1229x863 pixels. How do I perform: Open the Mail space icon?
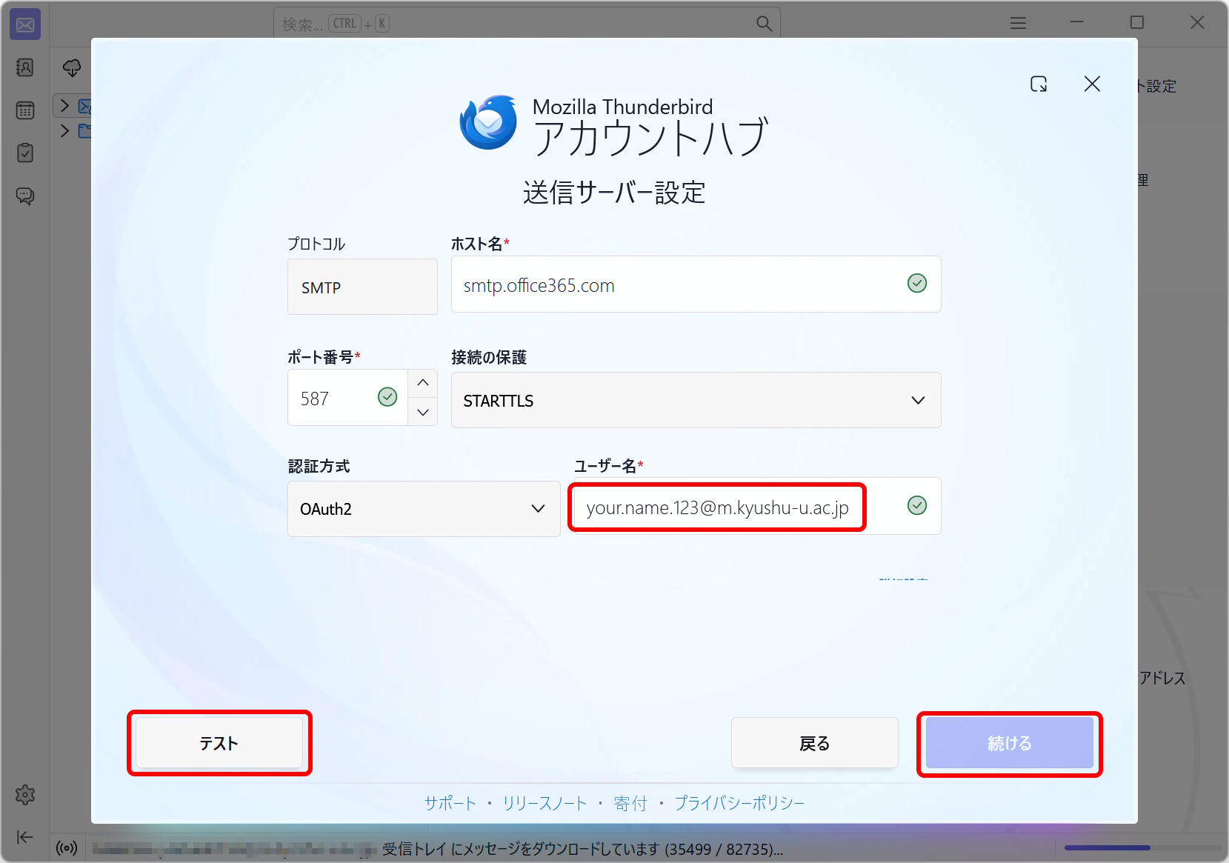pos(25,25)
